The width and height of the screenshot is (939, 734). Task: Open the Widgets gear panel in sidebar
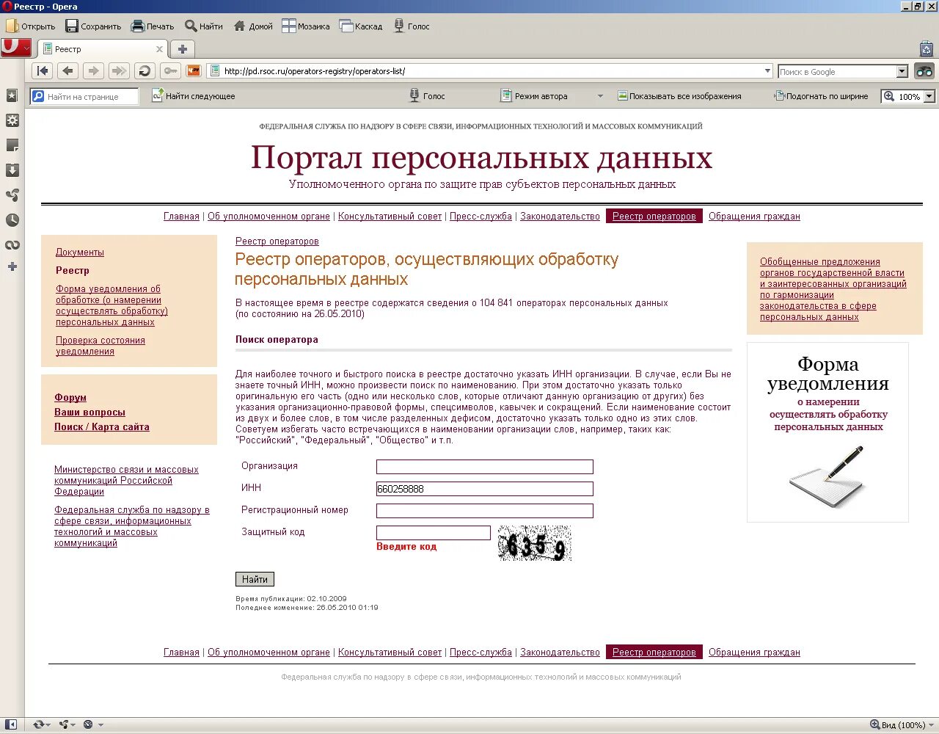(x=12, y=120)
